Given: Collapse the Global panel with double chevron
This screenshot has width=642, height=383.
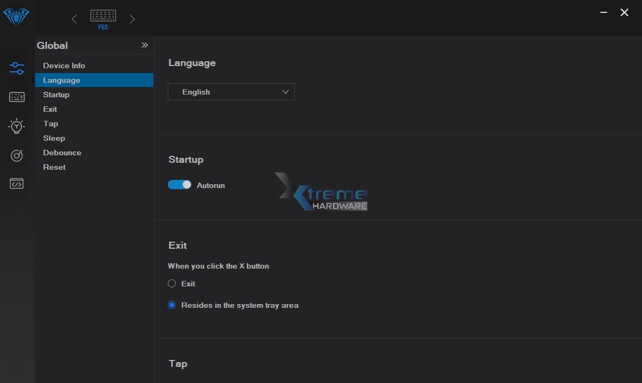Looking at the screenshot, I should click(x=145, y=46).
